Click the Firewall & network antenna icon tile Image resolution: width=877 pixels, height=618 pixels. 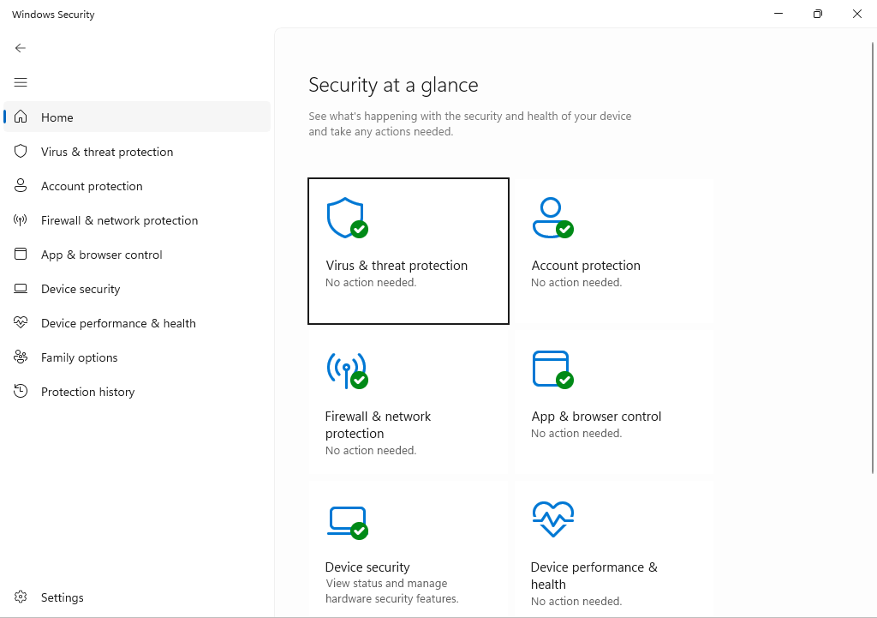click(x=346, y=369)
